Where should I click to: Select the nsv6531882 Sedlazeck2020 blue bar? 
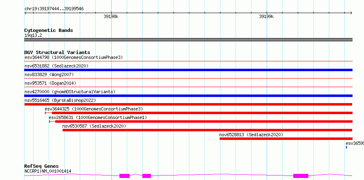[x=188, y=70]
